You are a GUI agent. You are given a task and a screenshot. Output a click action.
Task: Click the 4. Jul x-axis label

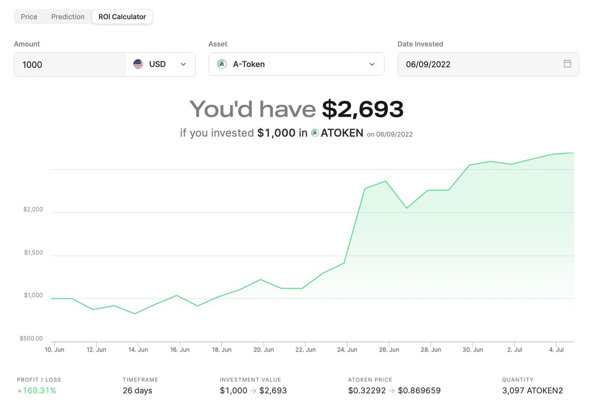(557, 350)
